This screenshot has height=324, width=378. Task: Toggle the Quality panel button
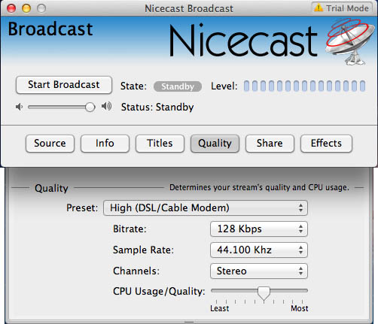(215, 144)
